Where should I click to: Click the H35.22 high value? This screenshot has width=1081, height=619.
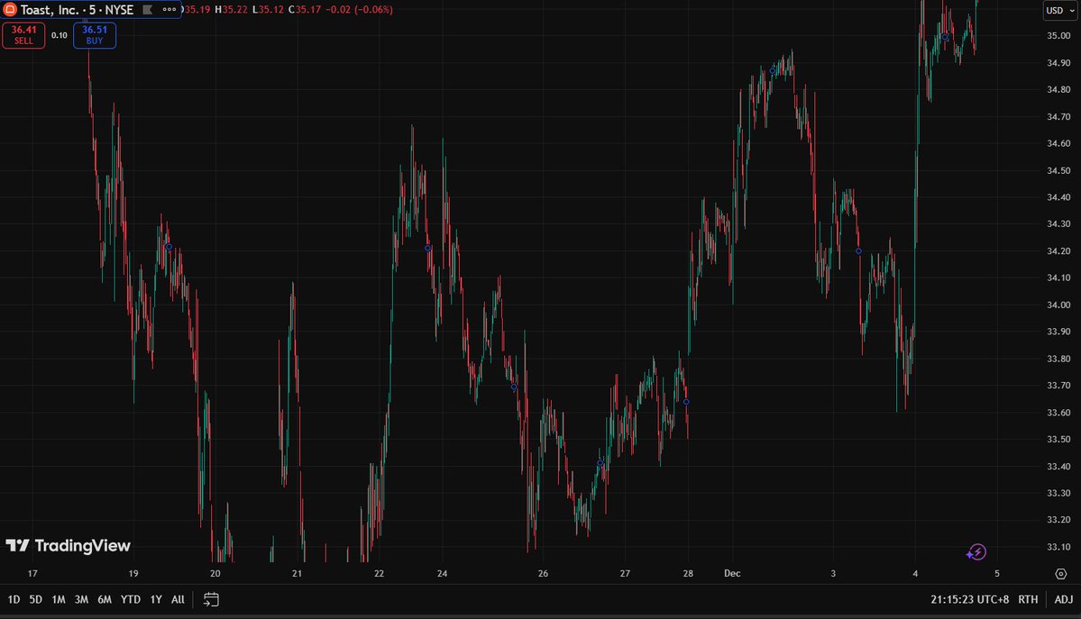231,10
